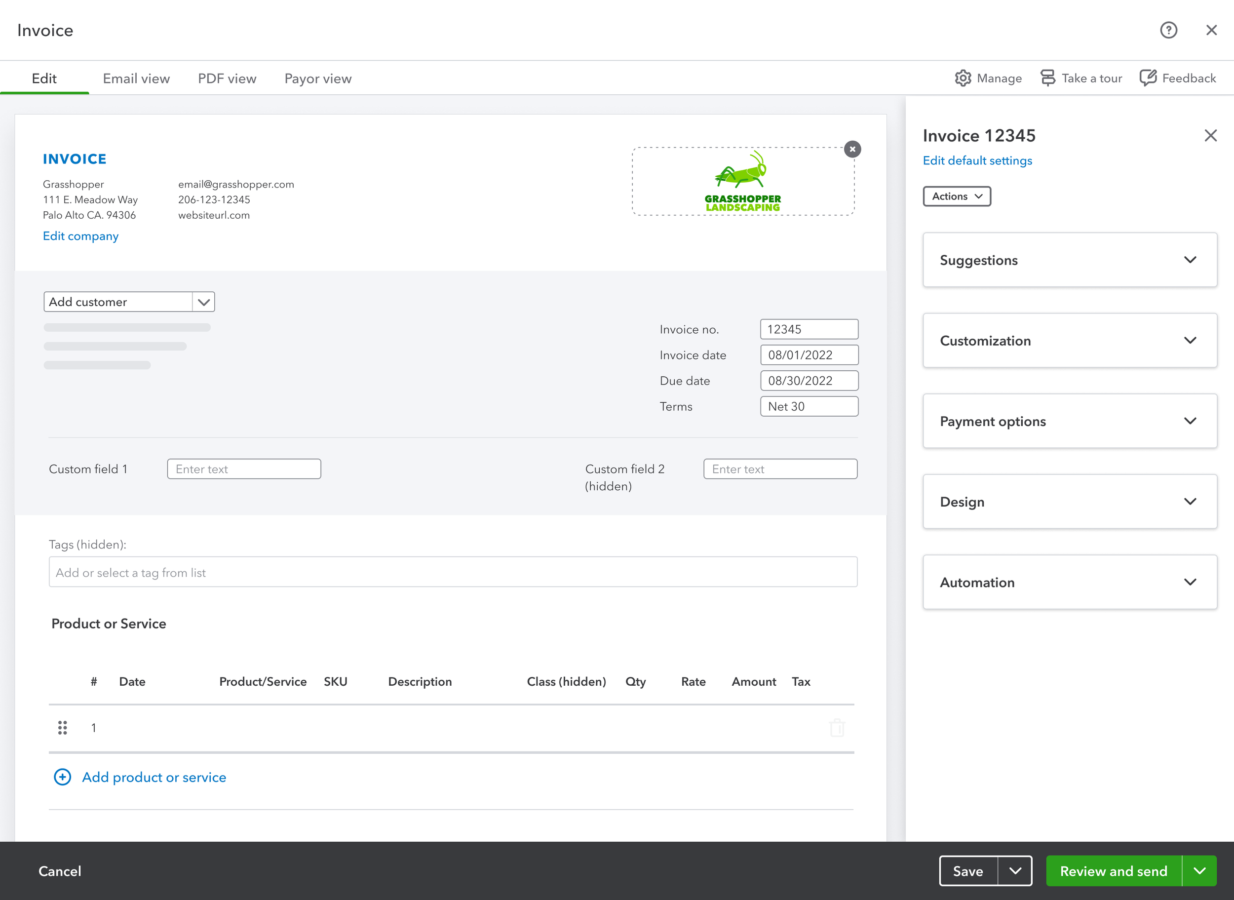Open the Save button dropdown arrow
Image resolution: width=1234 pixels, height=900 pixels.
pyautogui.click(x=1015, y=870)
